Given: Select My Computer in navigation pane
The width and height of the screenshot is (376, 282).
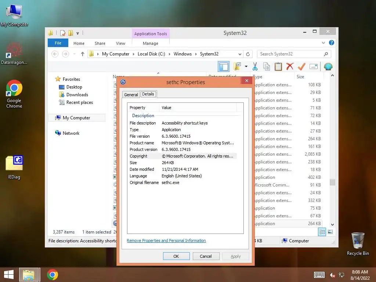Looking at the screenshot, I should point(76,118).
